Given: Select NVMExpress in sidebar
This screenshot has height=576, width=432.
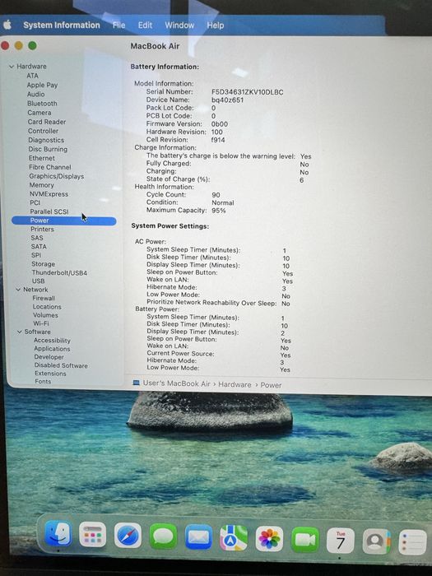Looking at the screenshot, I should pyautogui.click(x=49, y=193).
